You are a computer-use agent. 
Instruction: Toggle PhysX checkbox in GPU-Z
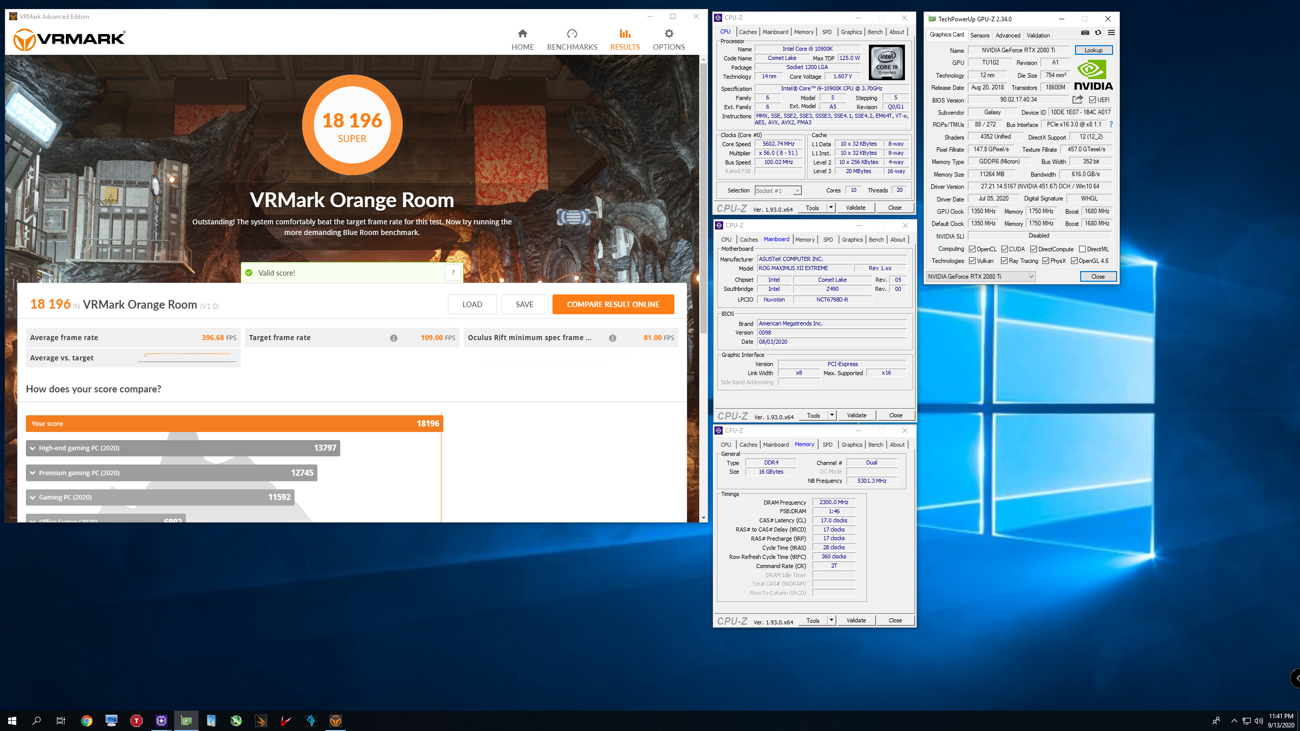[1046, 261]
